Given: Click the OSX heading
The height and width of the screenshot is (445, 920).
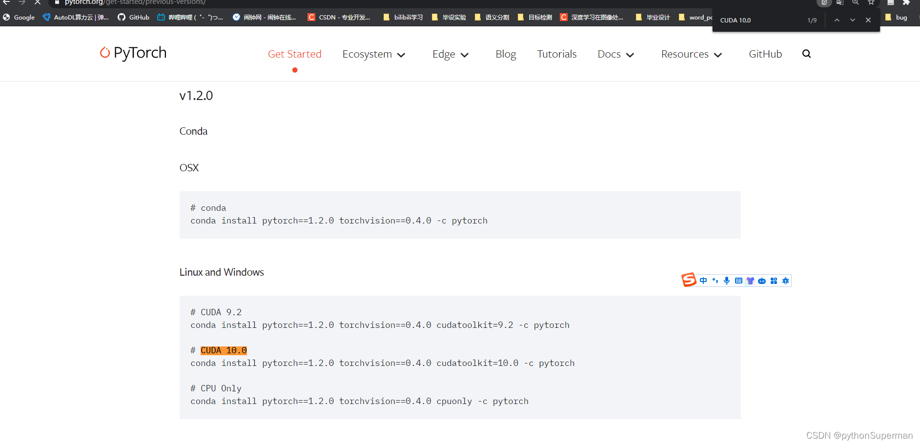Looking at the screenshot, I should [189, 168].
